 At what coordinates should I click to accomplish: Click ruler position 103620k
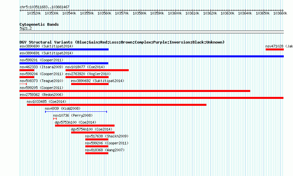210,13
